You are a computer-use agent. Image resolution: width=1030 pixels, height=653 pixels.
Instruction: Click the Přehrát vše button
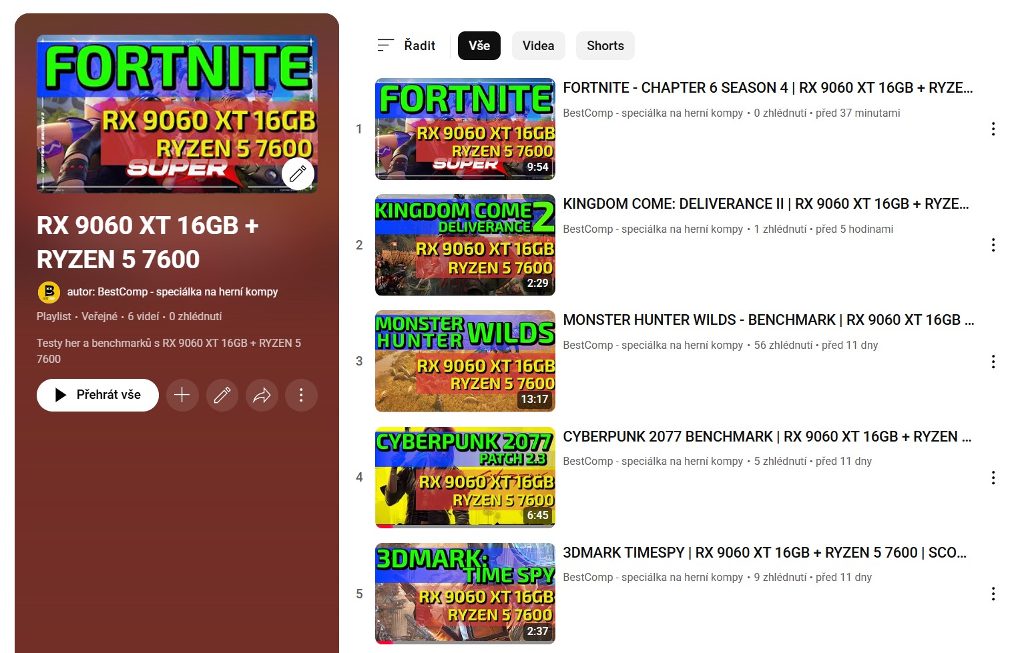[97, 395]
